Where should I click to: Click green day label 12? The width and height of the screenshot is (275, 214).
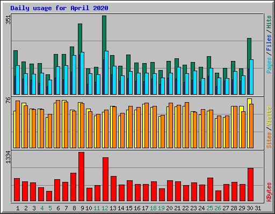tap(105, 208)
